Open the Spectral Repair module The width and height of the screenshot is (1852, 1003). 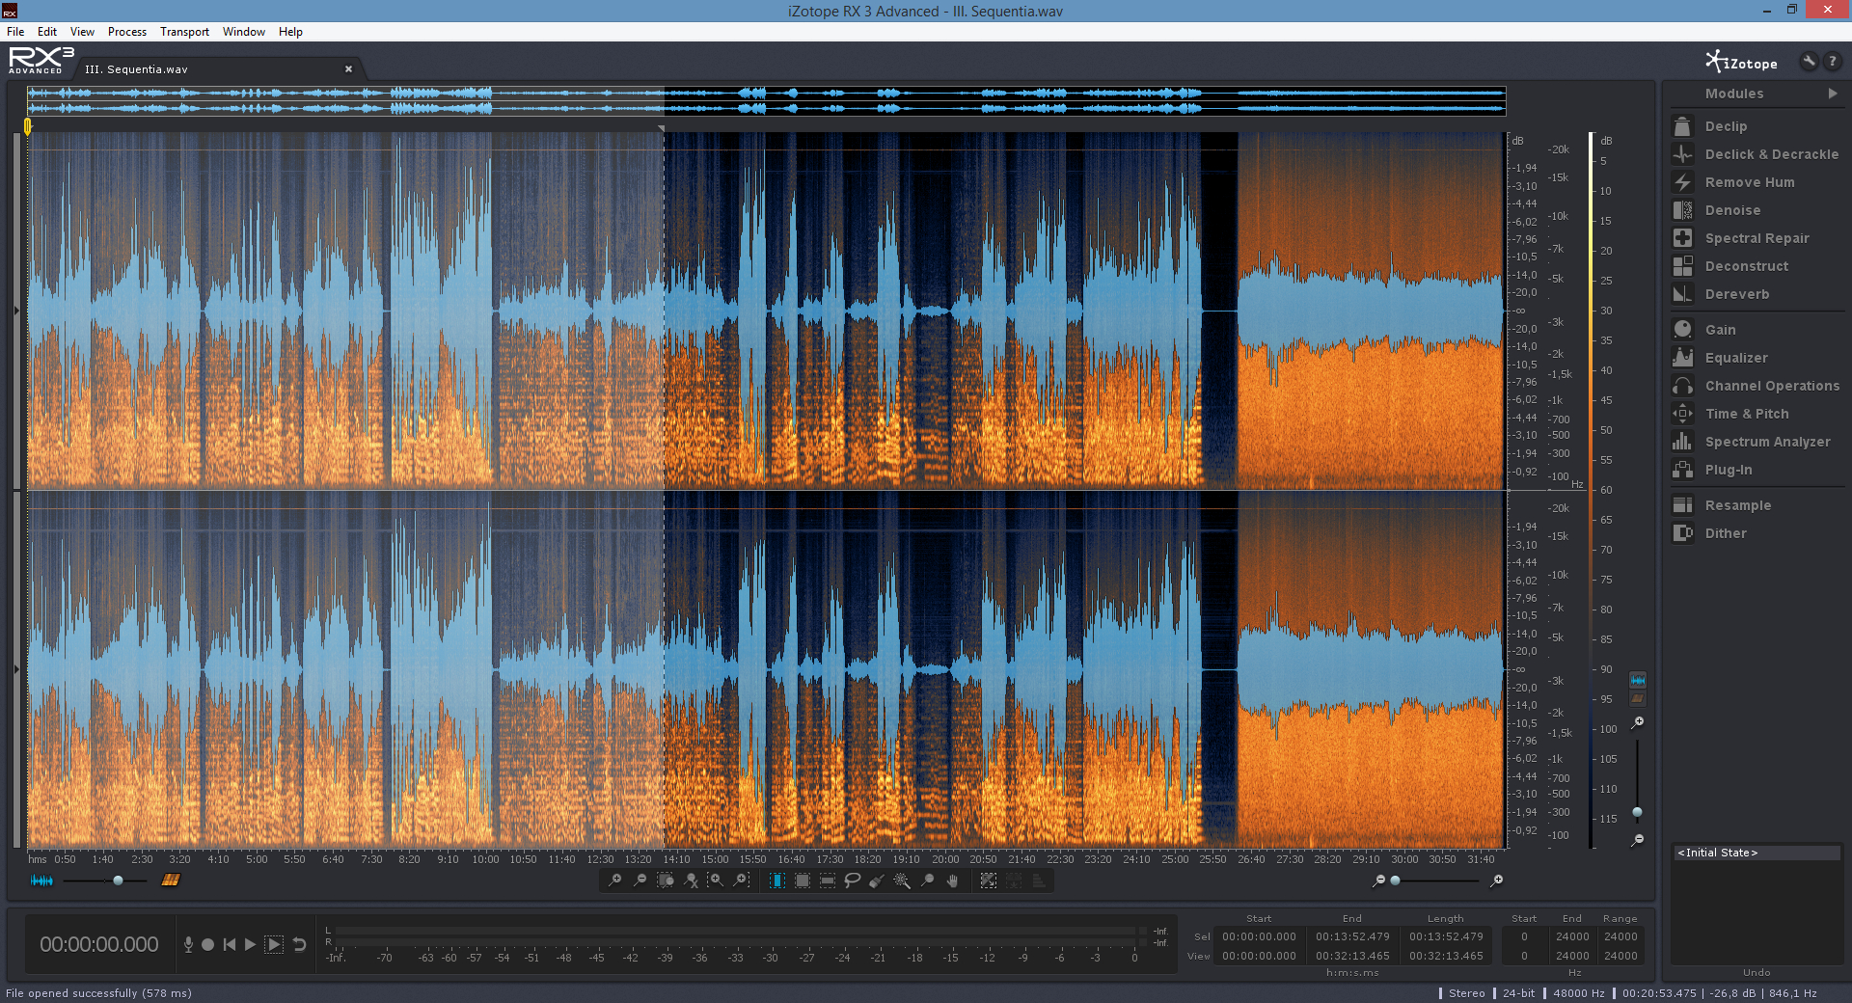1757,238
